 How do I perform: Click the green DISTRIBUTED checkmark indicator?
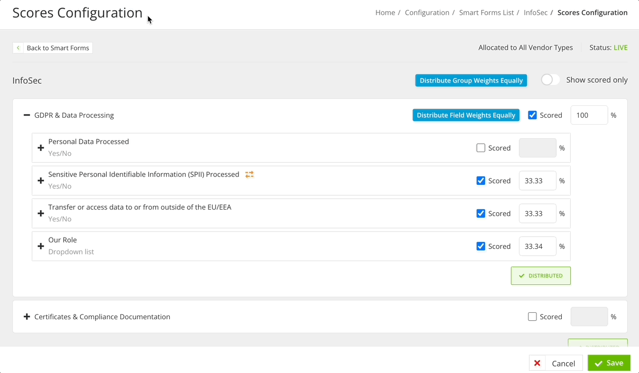coord(541,275)
